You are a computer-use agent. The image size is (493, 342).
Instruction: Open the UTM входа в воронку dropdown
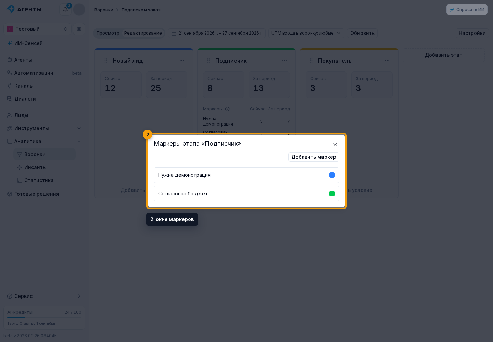click(x=306, y=33)
